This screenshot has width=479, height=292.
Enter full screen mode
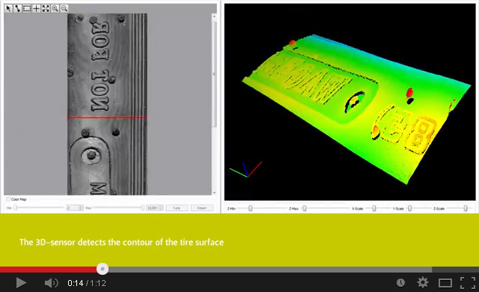tap(468, 283)
